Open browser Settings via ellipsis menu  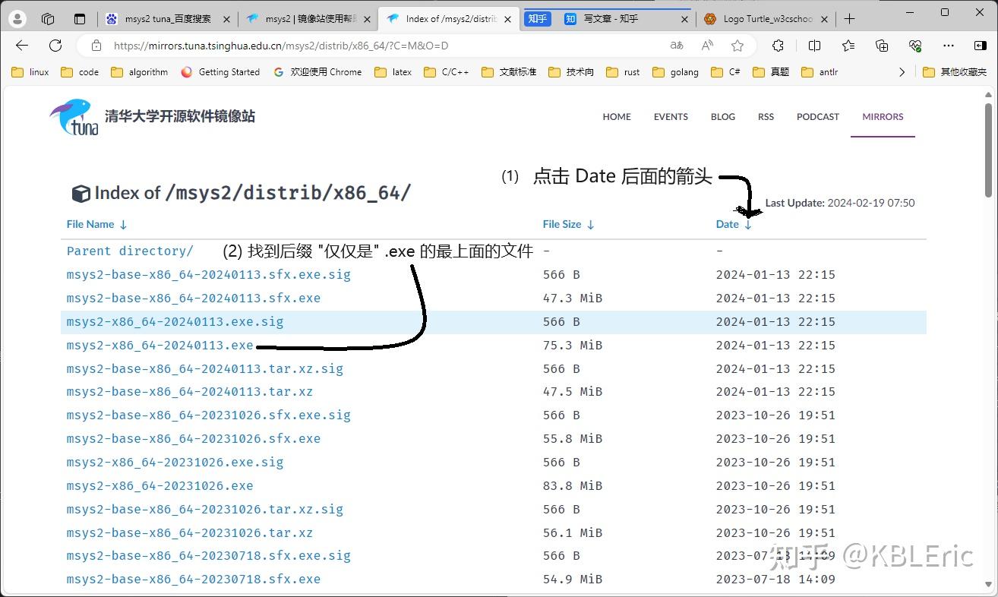pyautogui.click(x=949, y=46)
